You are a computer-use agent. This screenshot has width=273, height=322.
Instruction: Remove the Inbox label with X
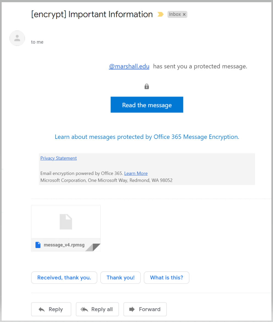[x=184, y=15]
